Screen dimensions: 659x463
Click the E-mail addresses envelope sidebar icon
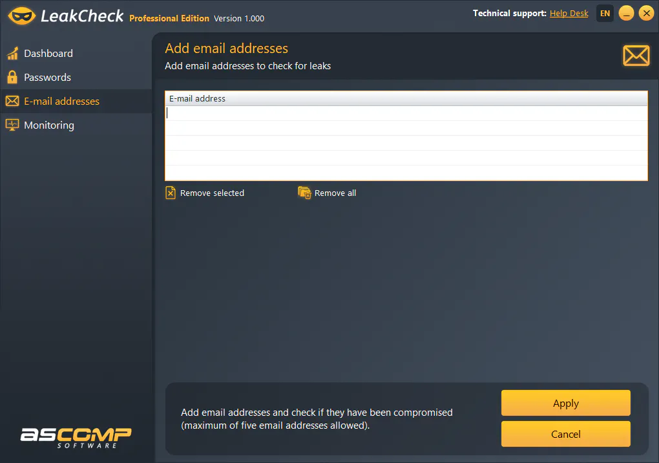point(12,101)
